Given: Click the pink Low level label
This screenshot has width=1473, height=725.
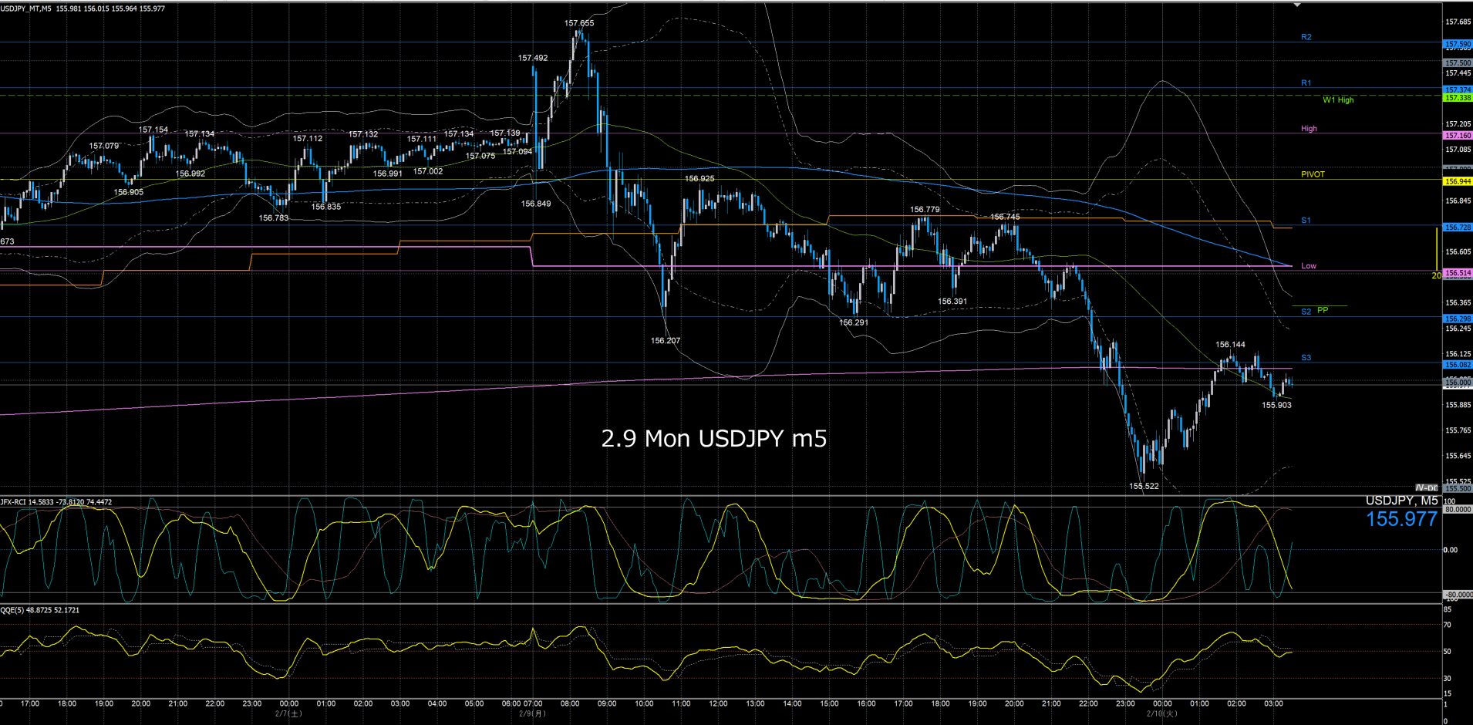Looking at the screenshot, I should (1309, 266).
